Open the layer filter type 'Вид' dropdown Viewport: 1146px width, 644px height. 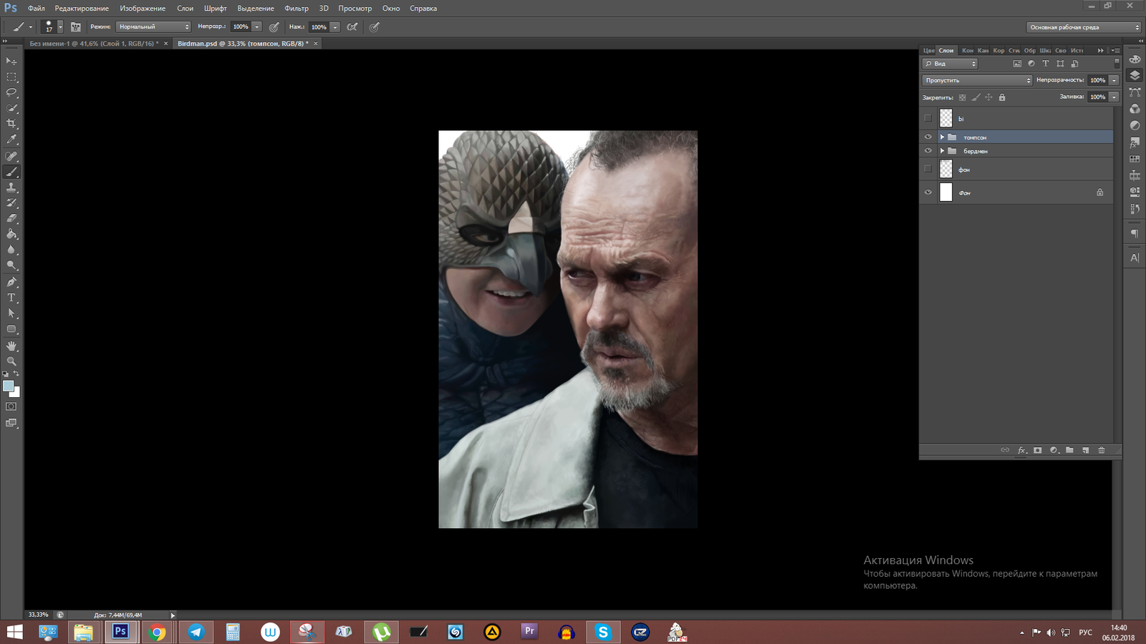point(950,64)
